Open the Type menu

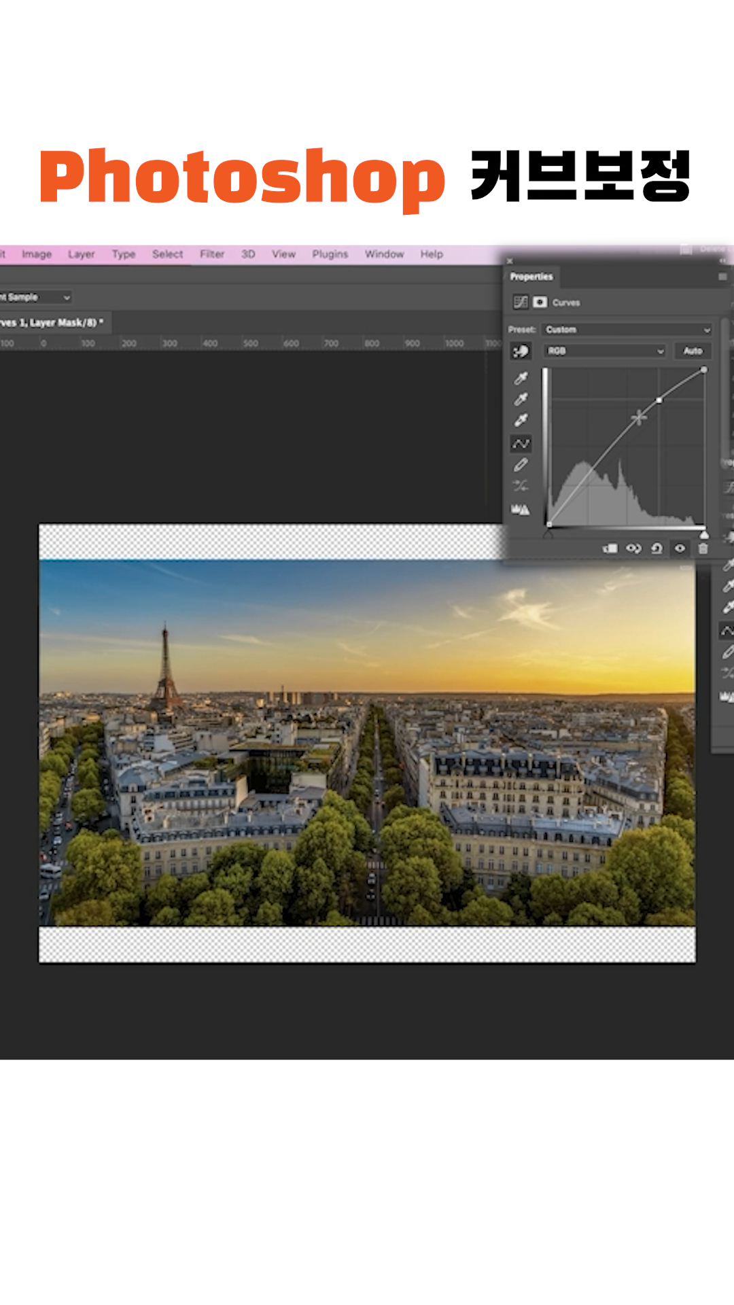124,254
